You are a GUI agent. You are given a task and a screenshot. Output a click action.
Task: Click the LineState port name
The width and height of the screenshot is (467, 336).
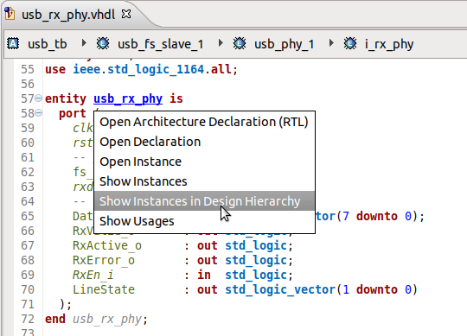104,289
